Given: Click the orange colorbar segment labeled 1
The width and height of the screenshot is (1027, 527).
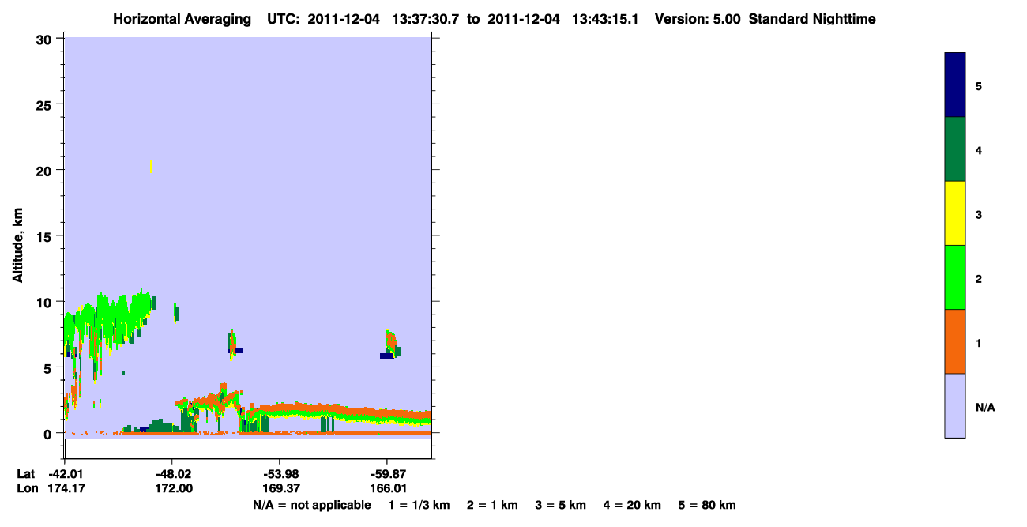Looking at the screenshot, I should tap(955, 341).
